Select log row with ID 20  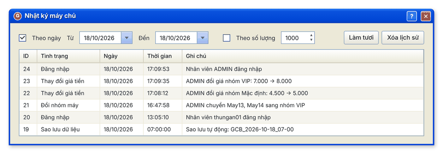(x=221, y=117)
